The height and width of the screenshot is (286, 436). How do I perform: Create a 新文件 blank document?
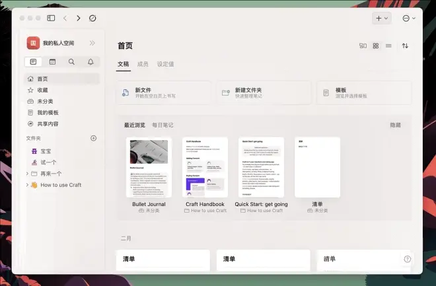164,93
